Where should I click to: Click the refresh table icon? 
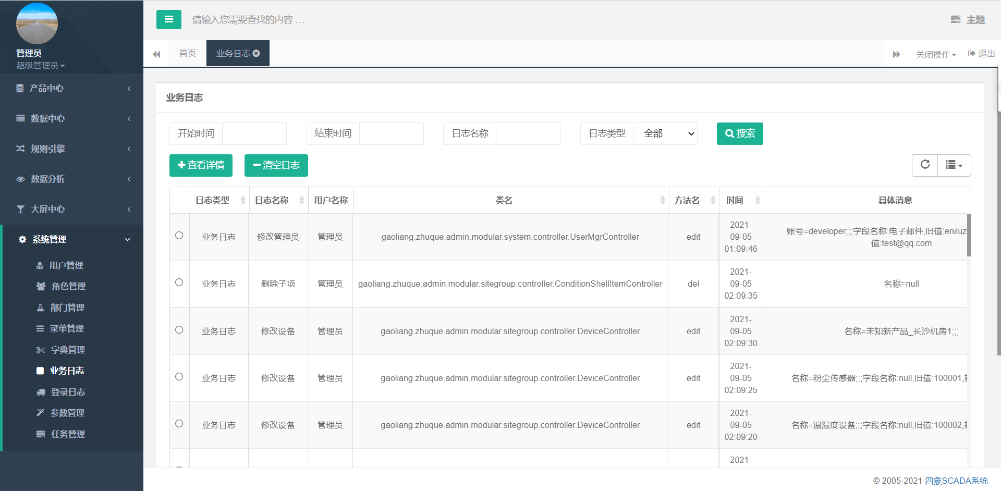925,165
